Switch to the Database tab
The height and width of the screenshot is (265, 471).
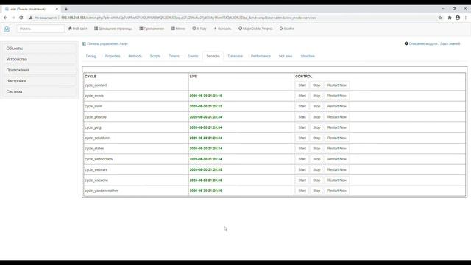[x=235, y=56]
